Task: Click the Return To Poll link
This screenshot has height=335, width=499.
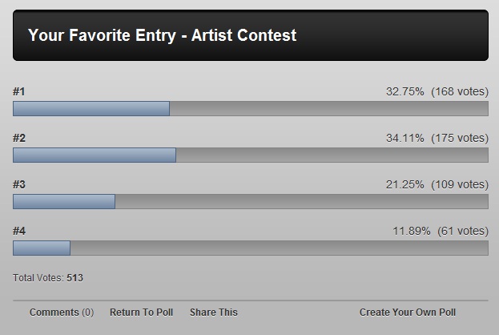Action: tap(141, 313)
